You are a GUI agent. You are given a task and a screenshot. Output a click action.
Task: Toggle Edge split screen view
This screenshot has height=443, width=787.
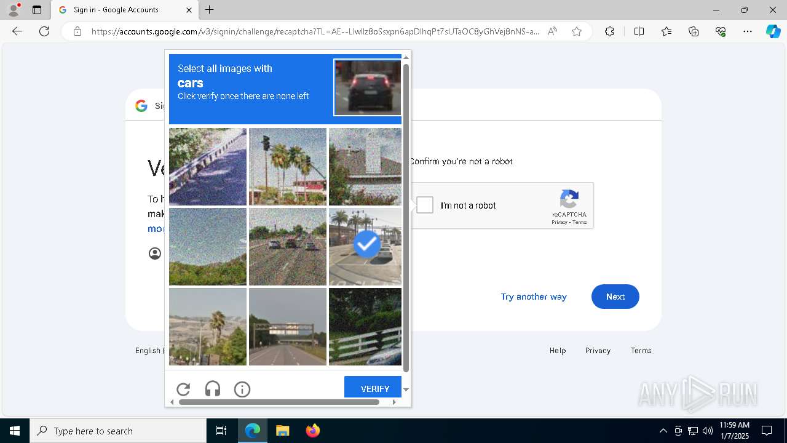639,31
